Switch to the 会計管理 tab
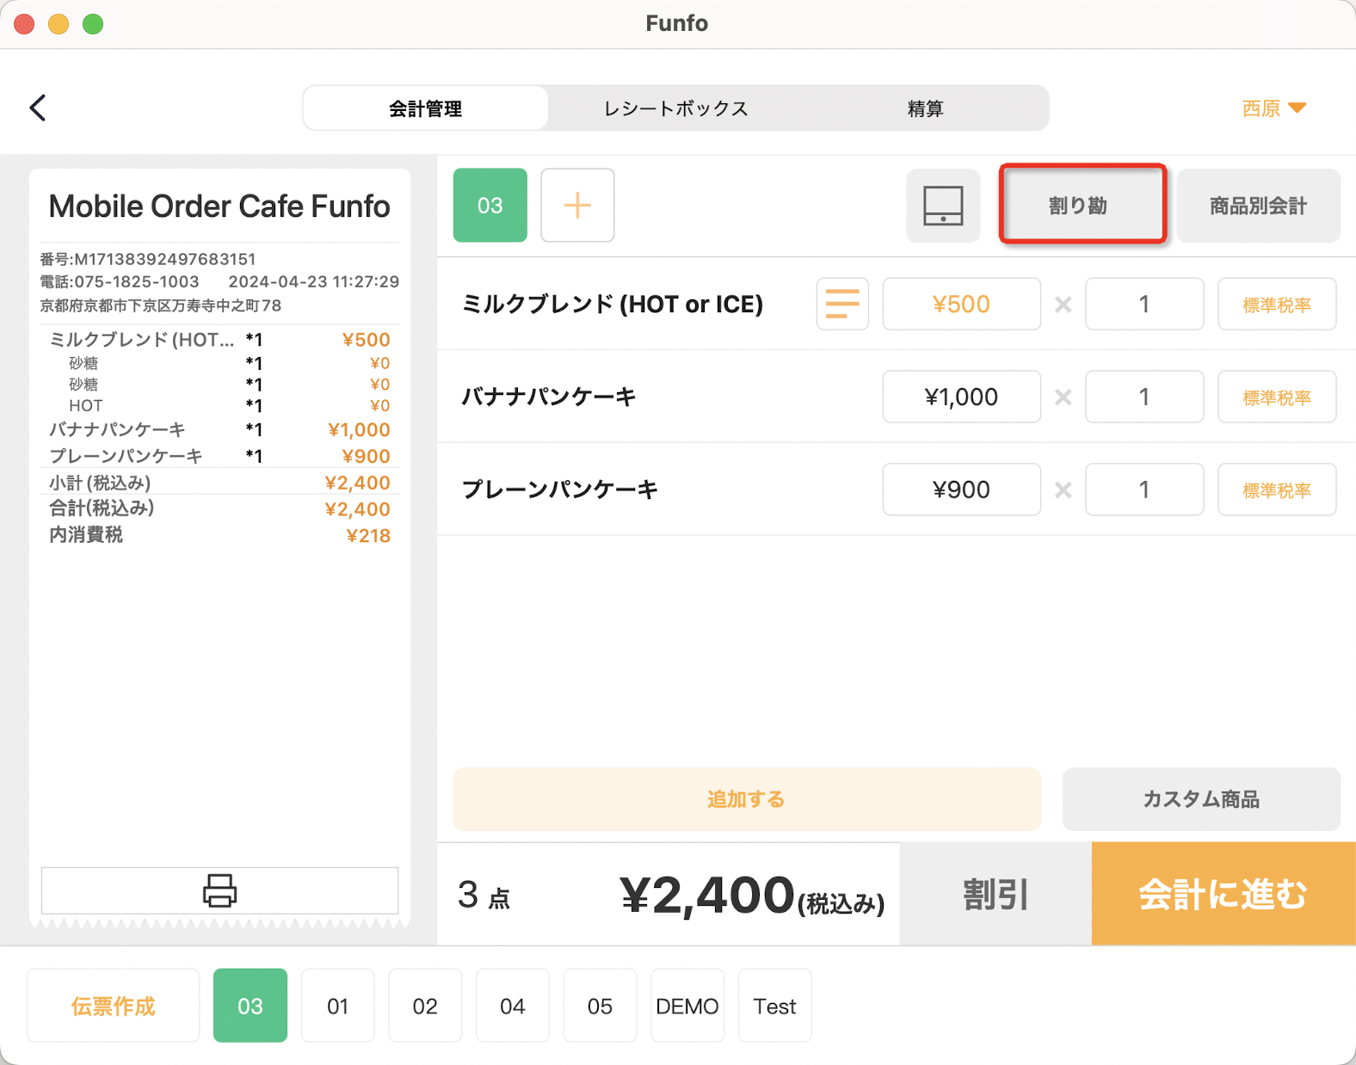1356x1065 pixels. (x=426, y=108)
